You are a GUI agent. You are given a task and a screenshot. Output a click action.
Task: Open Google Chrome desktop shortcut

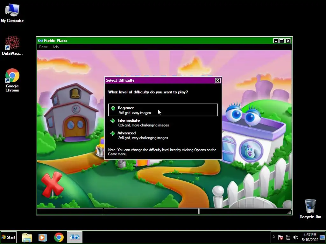tap(12, 80)
